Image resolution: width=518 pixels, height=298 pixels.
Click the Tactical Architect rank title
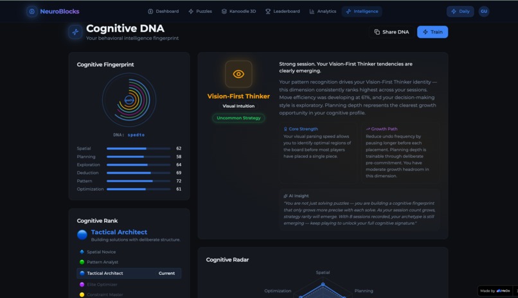coord(119,232)
